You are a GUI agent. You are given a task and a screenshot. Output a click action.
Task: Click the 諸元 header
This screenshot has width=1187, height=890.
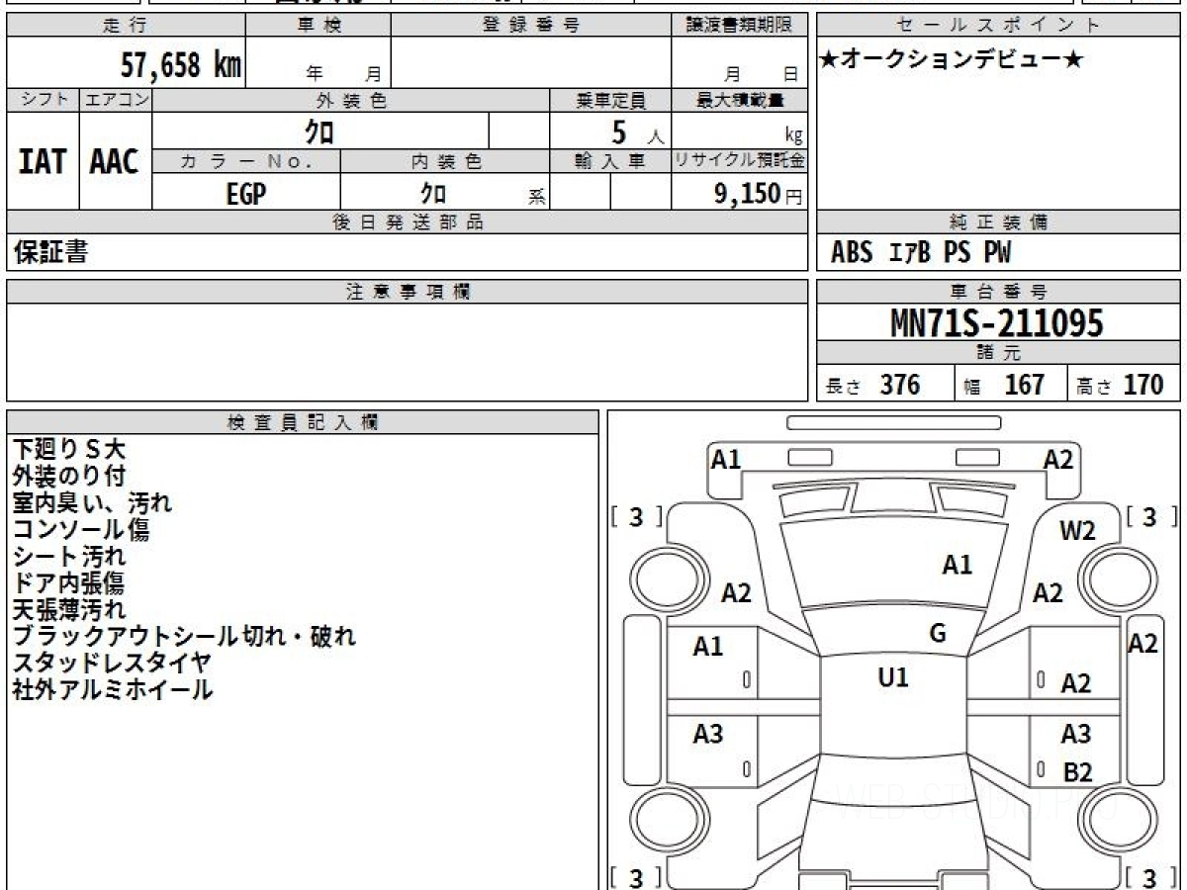coord(999,353)
